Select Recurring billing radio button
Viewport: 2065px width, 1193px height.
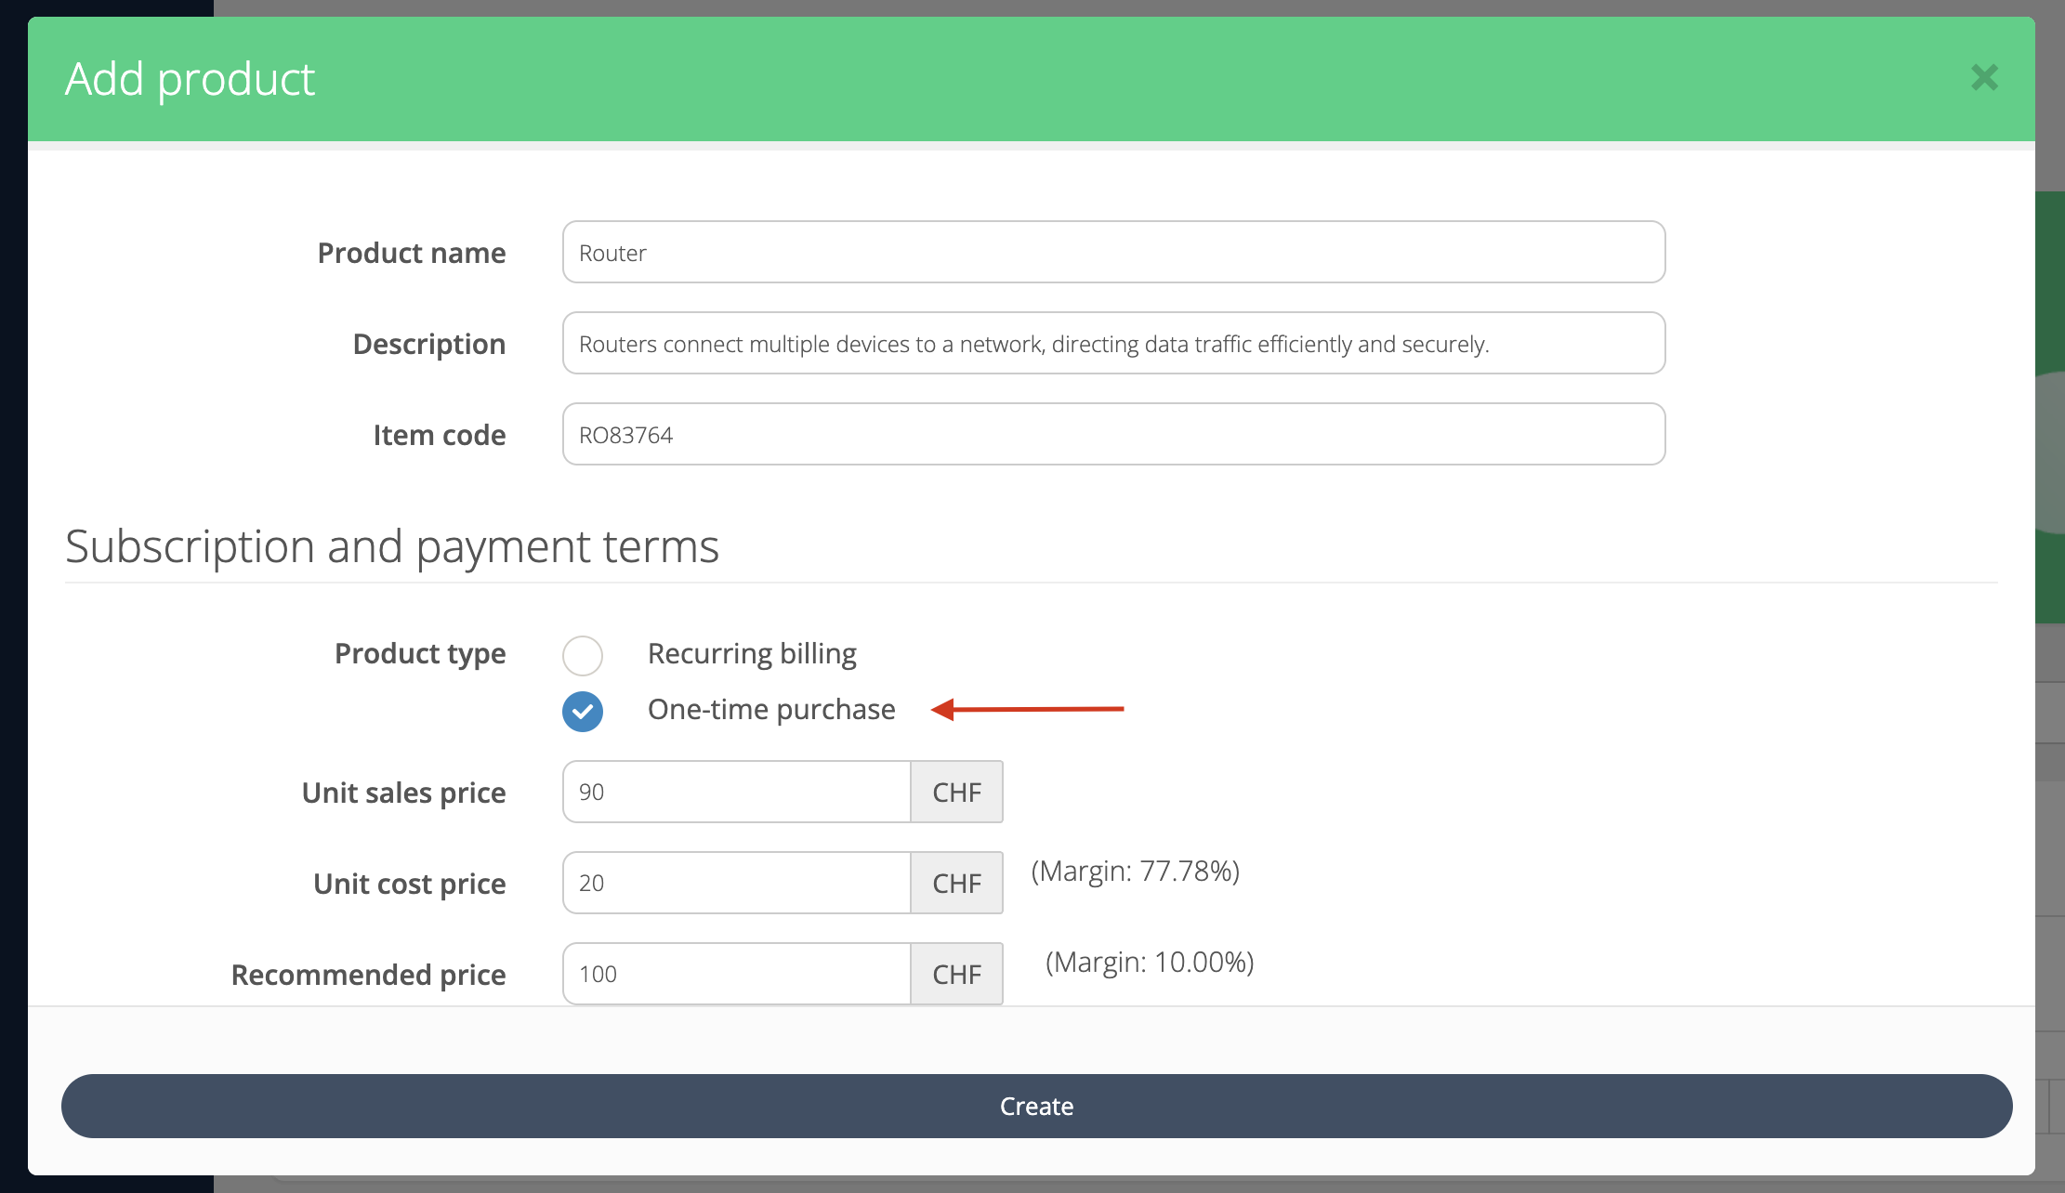pos(583,655)
